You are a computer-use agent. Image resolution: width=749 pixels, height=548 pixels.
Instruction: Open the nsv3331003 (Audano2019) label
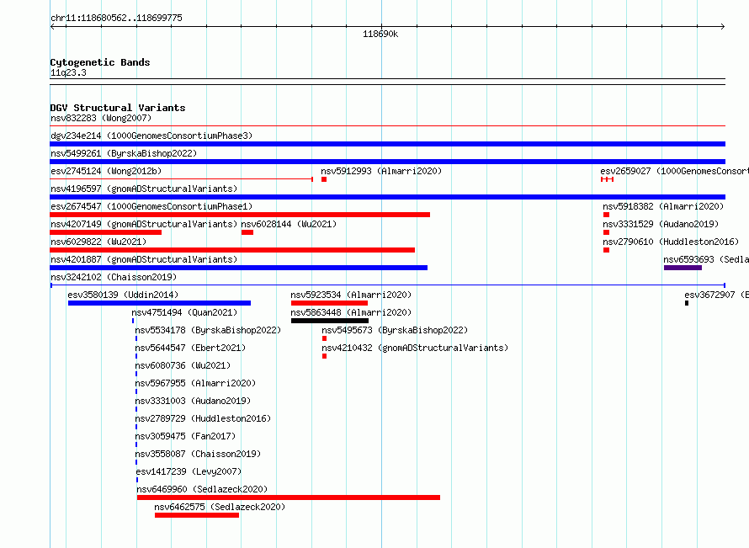tap(193, 401)
